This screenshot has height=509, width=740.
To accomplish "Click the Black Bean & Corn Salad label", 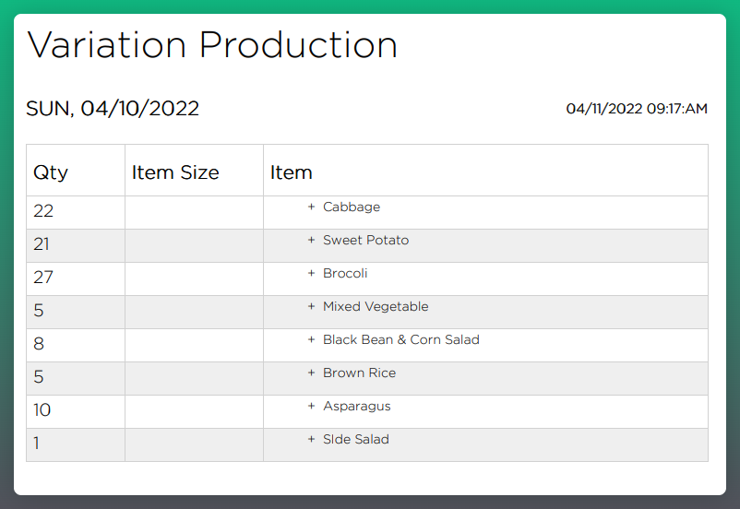I will (401, 339).
